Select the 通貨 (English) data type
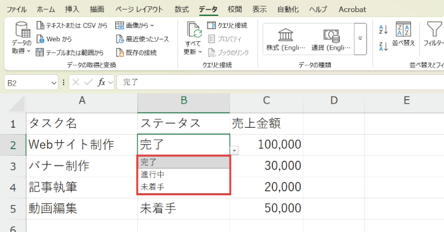 [331, 39]
